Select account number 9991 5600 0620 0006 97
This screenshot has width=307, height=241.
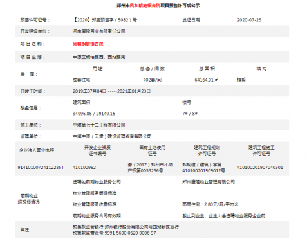(x=130, y=233)
